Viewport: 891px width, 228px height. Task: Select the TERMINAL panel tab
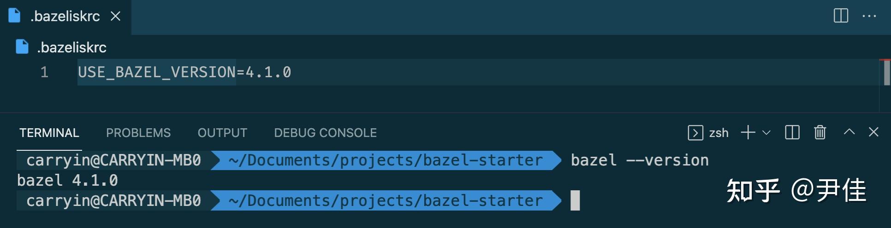coord(49,133)
